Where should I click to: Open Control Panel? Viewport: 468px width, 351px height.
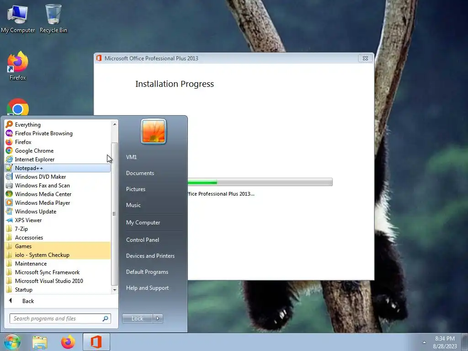143,240
